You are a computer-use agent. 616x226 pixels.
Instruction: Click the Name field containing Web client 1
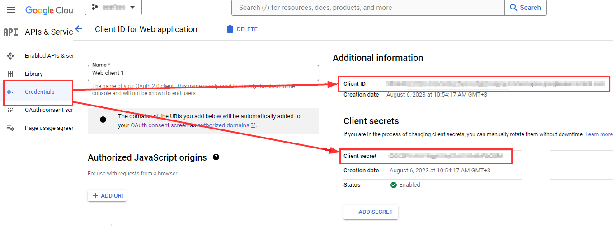click(x=203, y=73)
